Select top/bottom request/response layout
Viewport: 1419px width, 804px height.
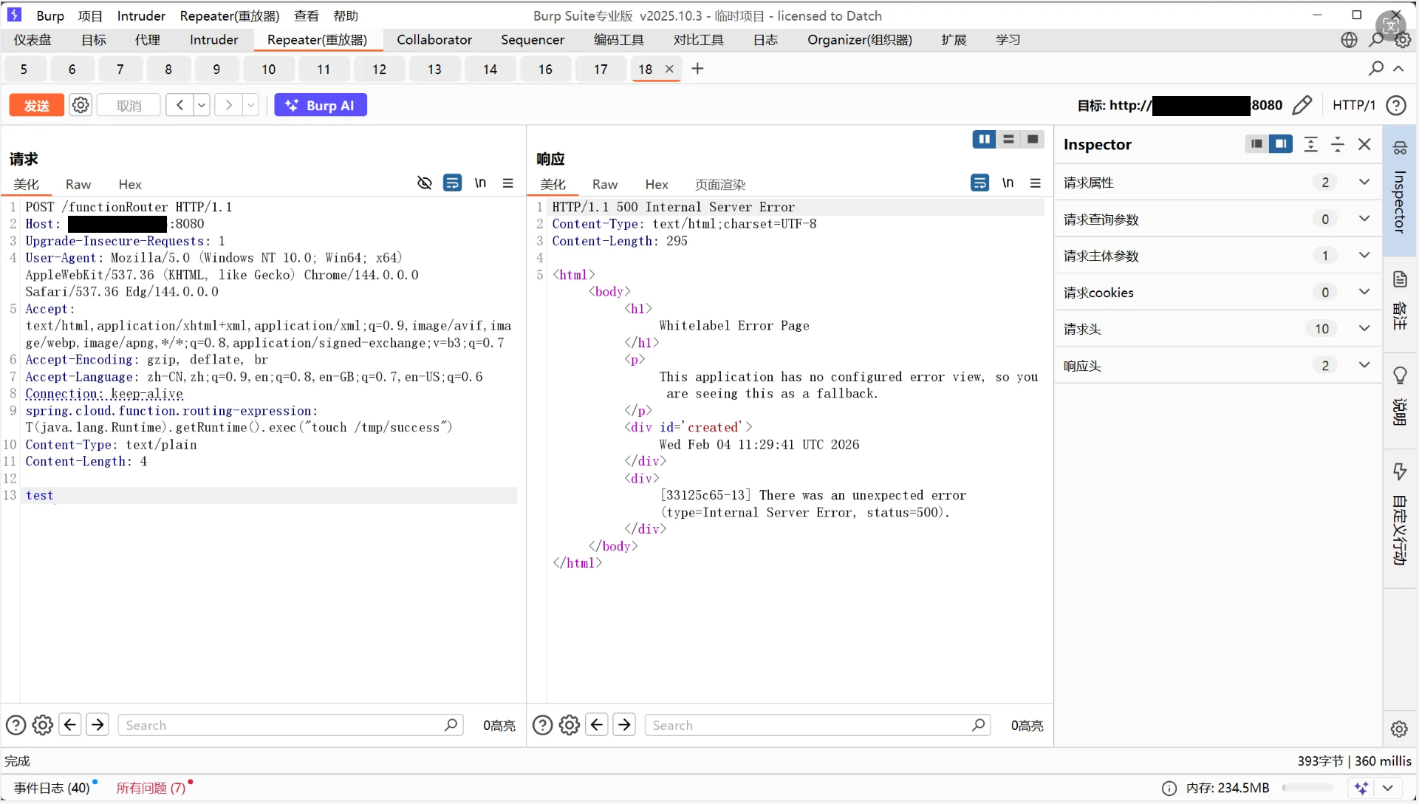click(x=1008, y=139)
